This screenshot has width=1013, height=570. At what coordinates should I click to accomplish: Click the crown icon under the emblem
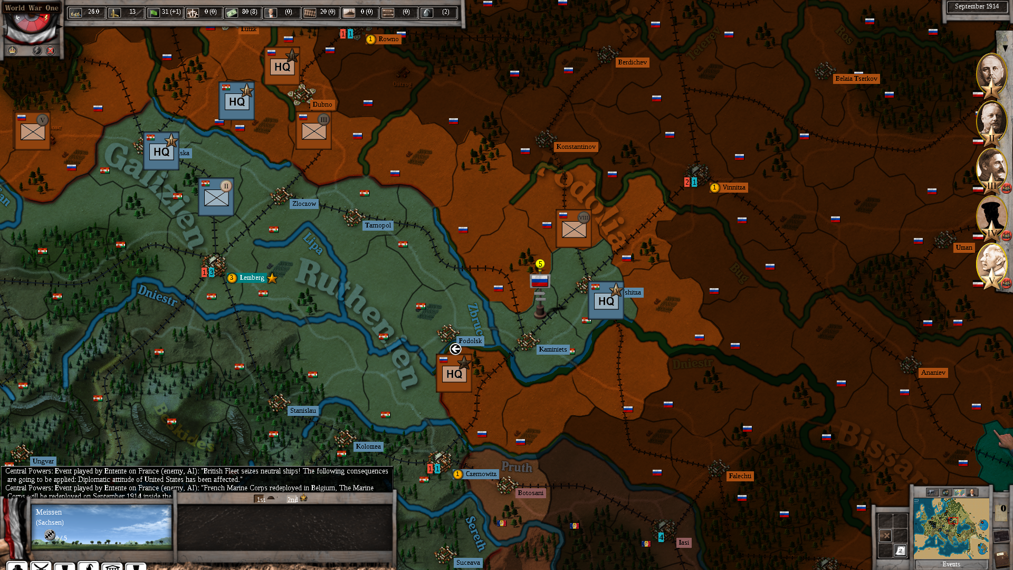(13, 51)
